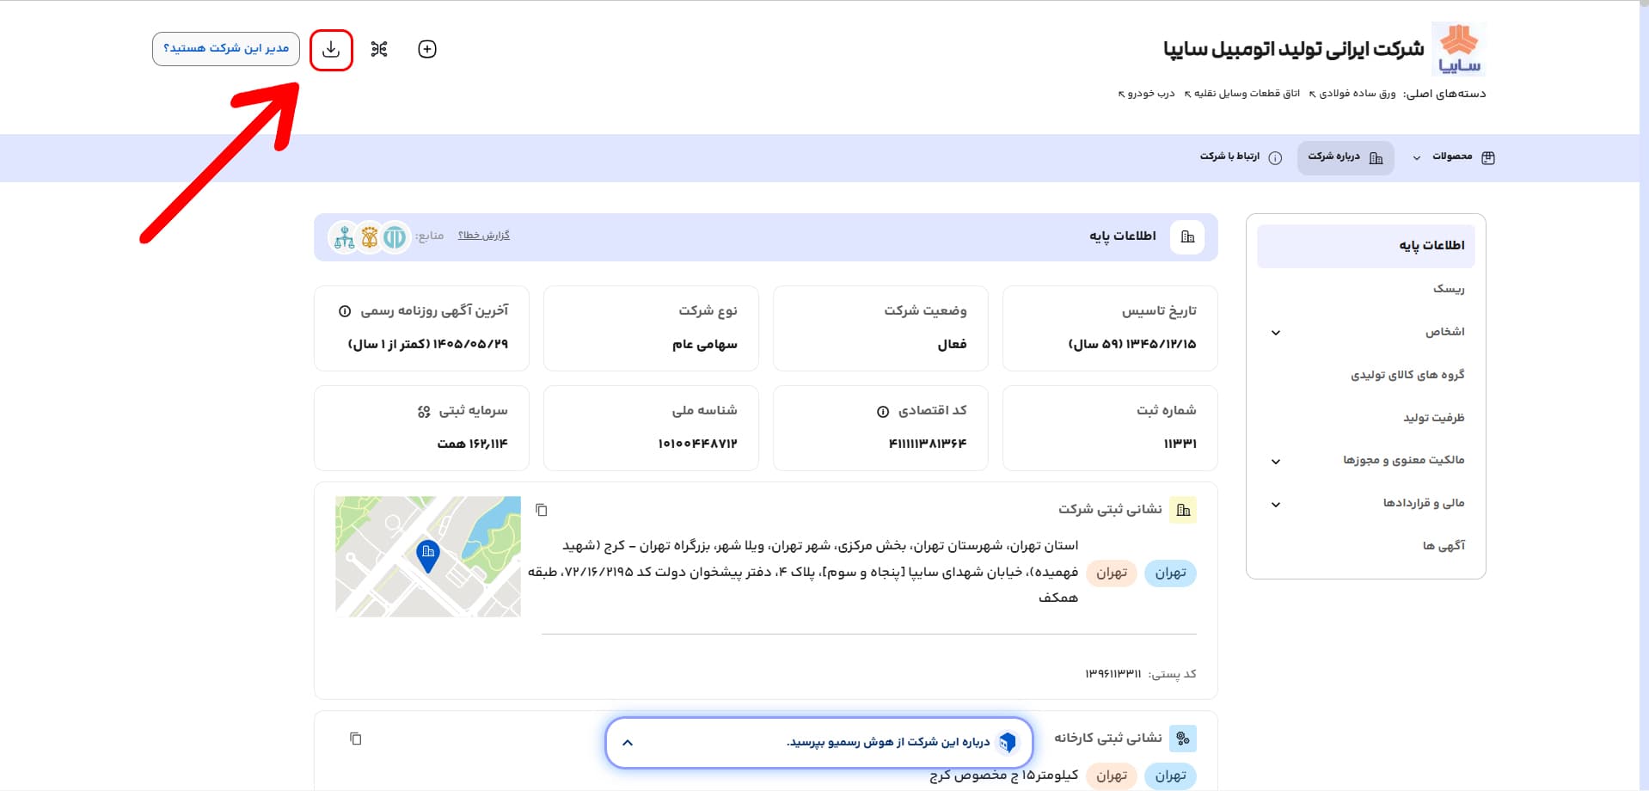Image resolution: width=1649 pixels, height=791 pixels.
Task: Open the محصولات dropdown tab
Action: click(x=1455, y=157)
